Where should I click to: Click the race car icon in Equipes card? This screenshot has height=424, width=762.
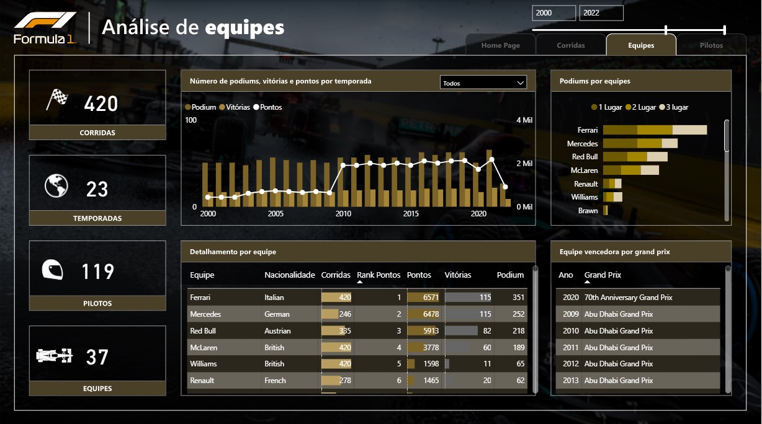[x=55, y=356]
